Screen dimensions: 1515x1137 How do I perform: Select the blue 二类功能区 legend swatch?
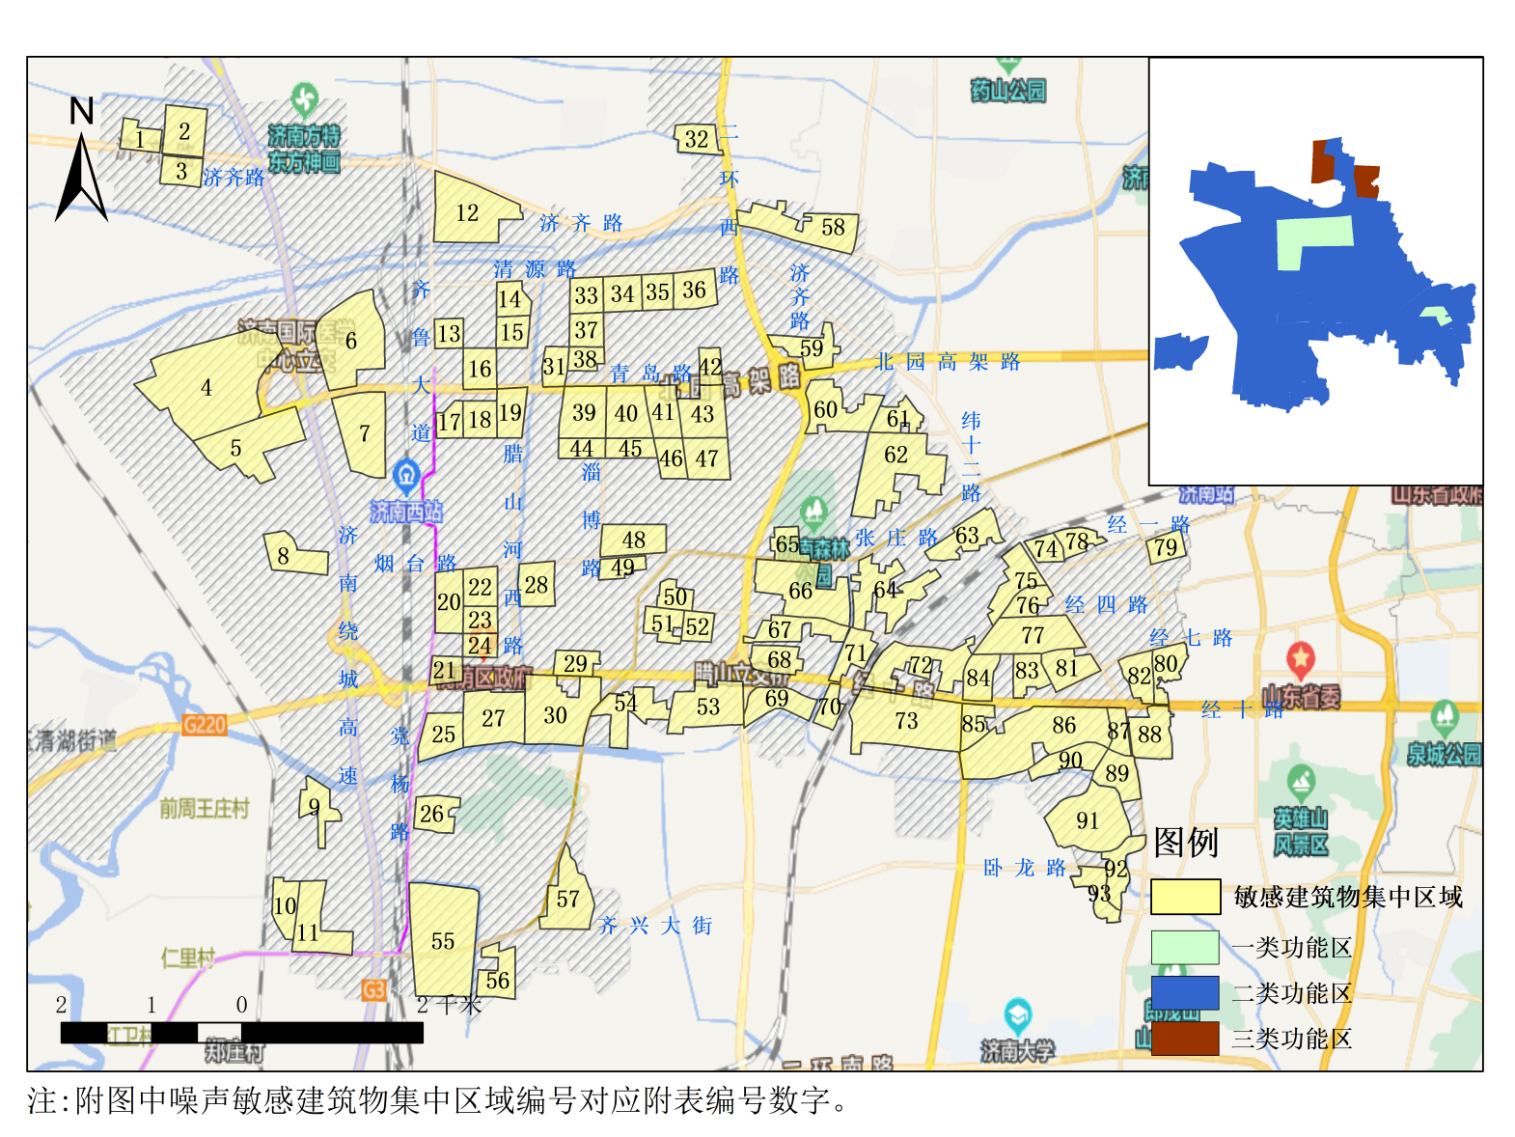click(1185, 993)
